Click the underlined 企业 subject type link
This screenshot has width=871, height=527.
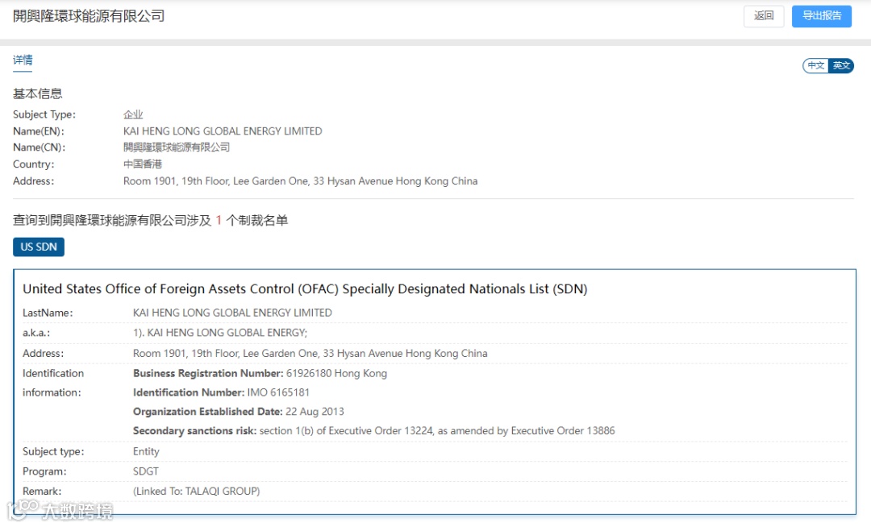pos(133,114)
